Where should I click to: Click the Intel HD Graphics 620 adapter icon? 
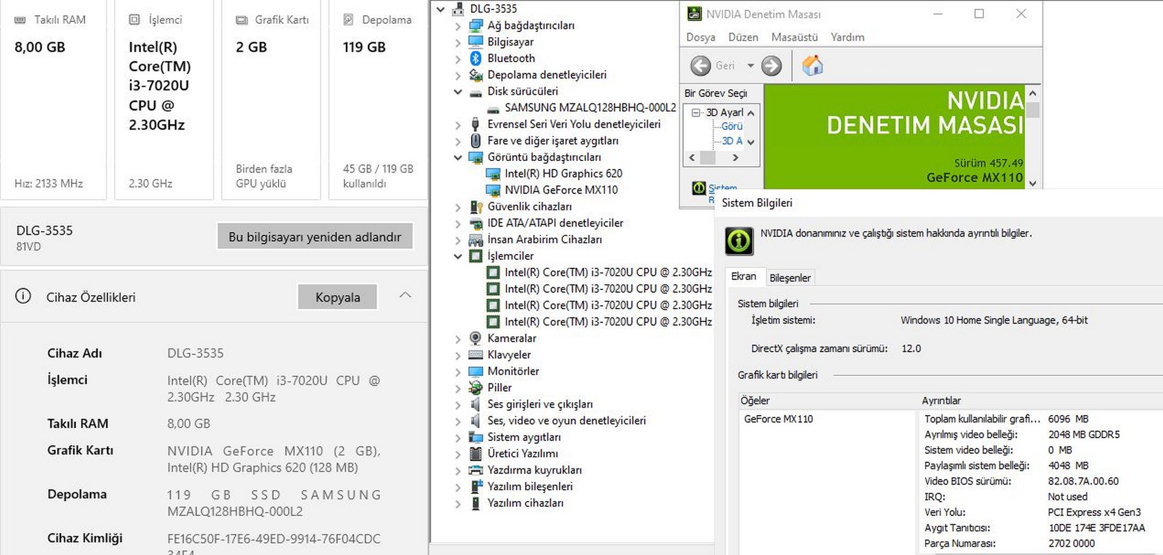tap(493, 174)
